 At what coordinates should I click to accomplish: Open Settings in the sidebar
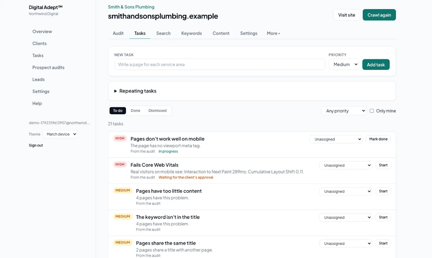coord(41,91)
